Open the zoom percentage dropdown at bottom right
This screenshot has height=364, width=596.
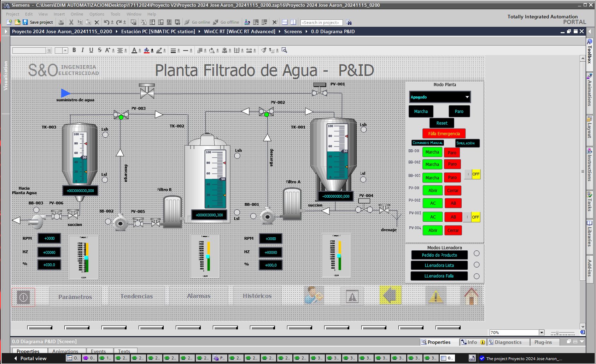(541, 332)
